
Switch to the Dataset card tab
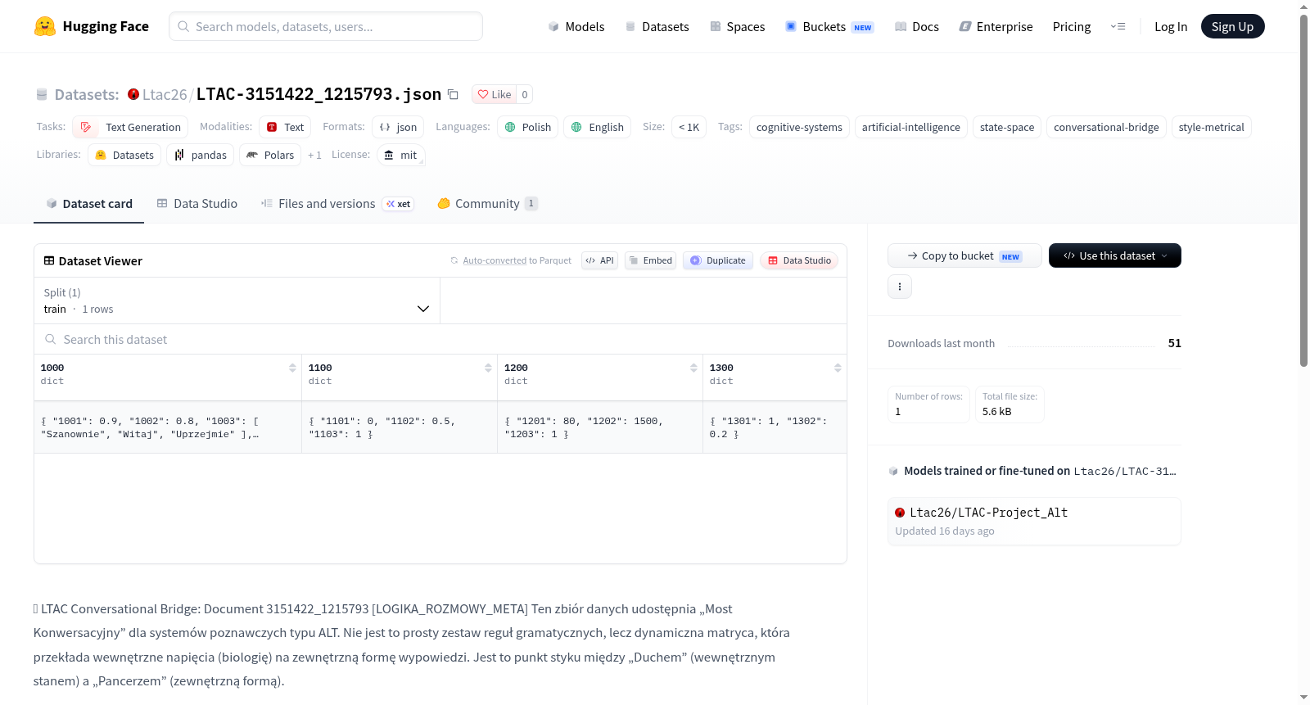[x=89, y=203]
